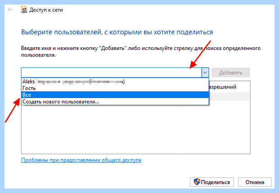Click the Добавить button
Screen dimensions: 279x193
230,72
